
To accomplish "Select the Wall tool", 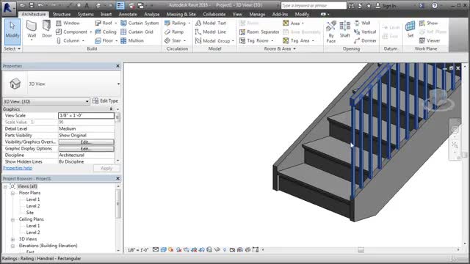I will coord(32,30).
